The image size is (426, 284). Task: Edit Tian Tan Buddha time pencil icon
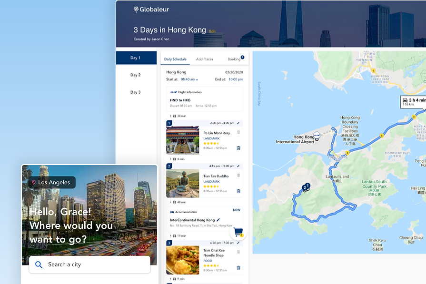pos(238,166)
